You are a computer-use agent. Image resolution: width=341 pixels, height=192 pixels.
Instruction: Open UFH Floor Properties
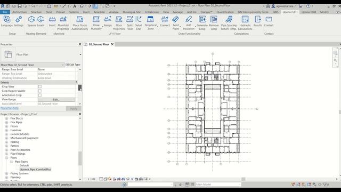(x=119, y=23)
